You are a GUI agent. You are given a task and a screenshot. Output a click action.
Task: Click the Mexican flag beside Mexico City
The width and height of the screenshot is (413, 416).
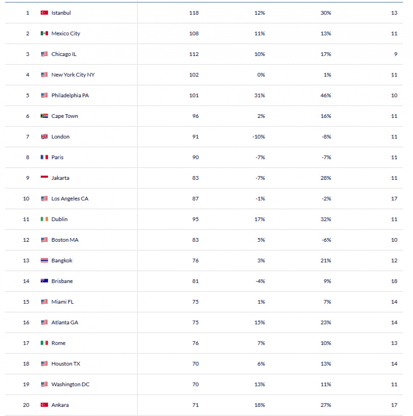pos(44,33)
